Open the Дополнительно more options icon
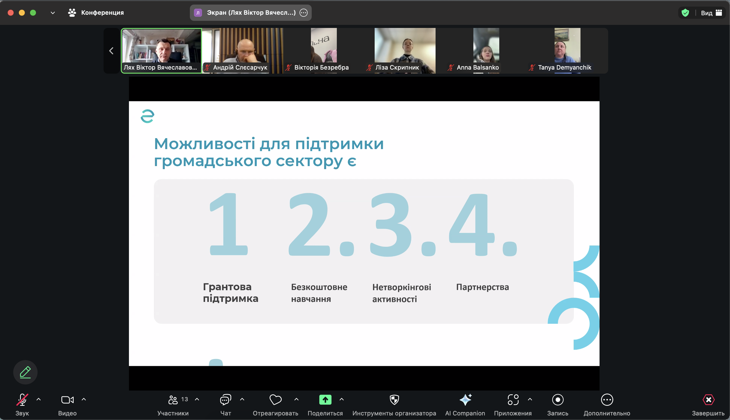The height and width of the screenshot is (420, 730). (607, 399)
